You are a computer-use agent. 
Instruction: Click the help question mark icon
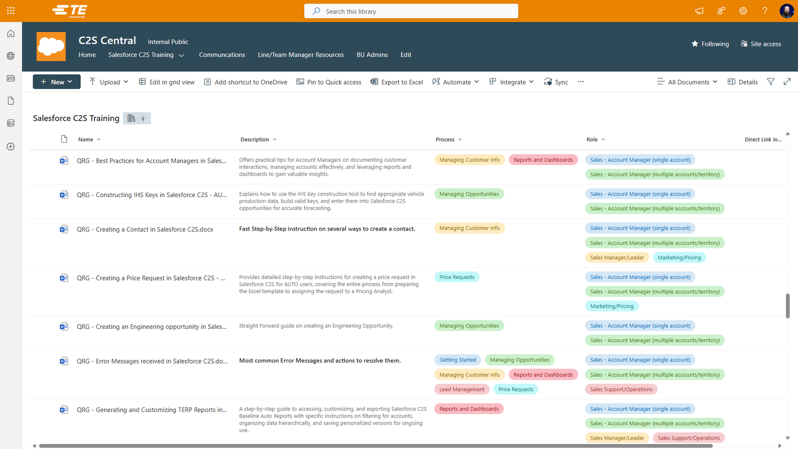(x=765, y=11)
